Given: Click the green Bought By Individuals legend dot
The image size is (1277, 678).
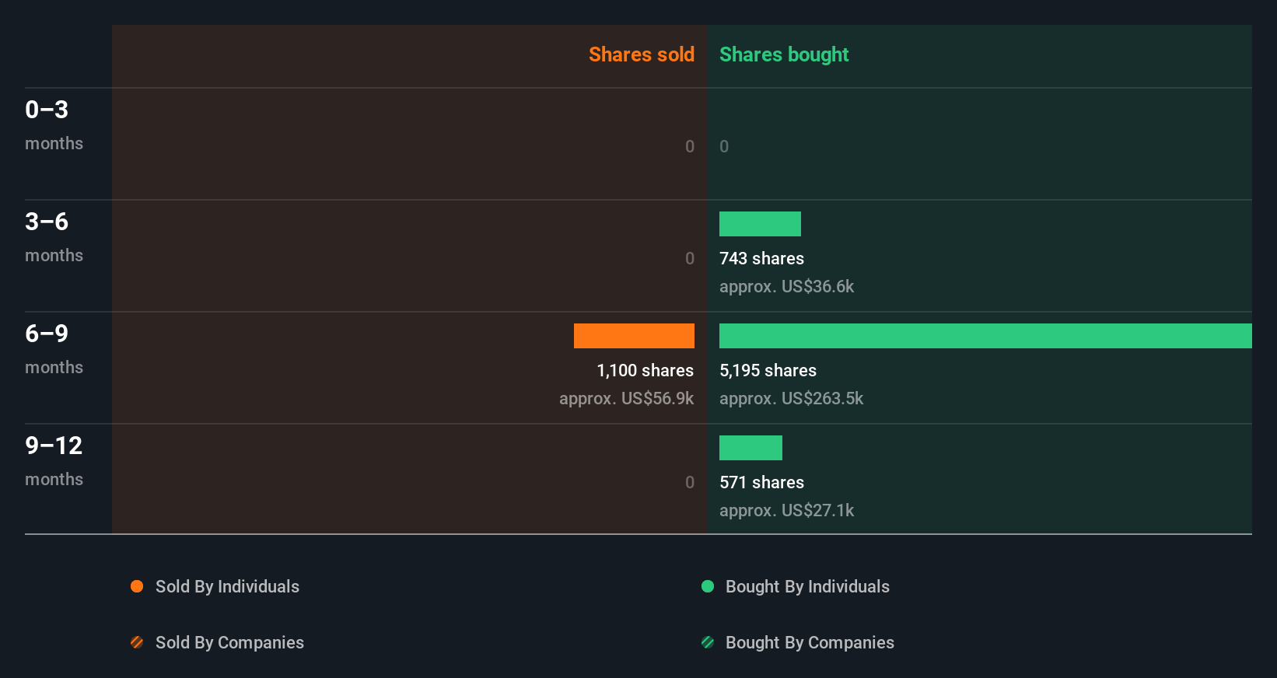Looking at the screenshot, I should pos(708,586).
